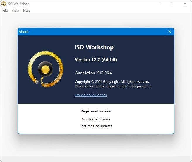Open the View menu
This screenshot has width=192, height=162.
[15, 11]
